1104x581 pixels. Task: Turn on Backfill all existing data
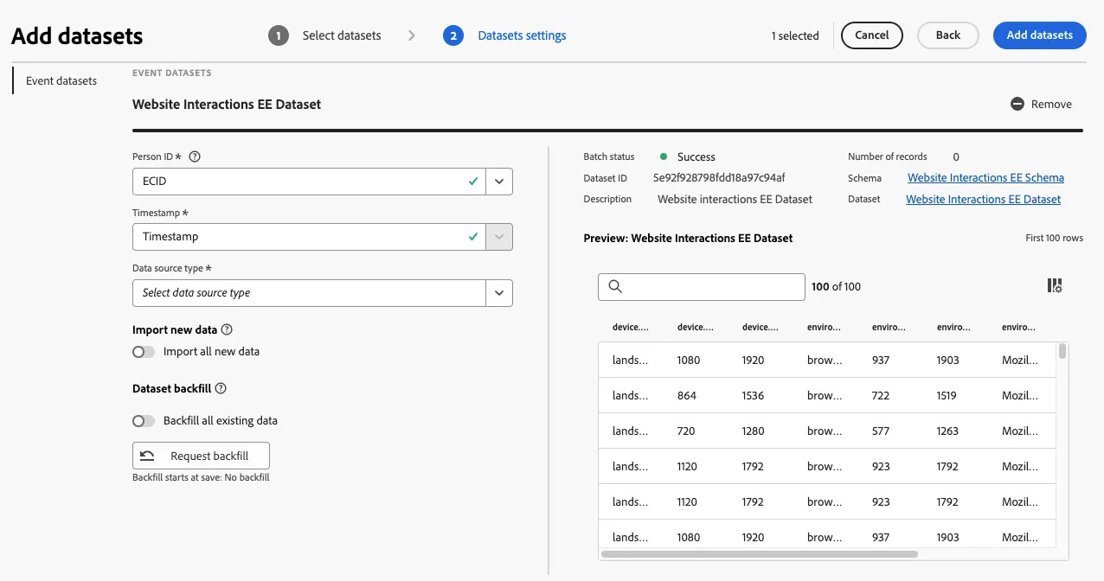click(144, 421)
